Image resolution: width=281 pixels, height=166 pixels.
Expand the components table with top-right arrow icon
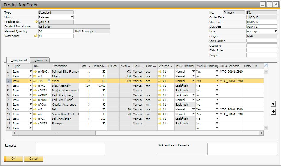tap(265, 65)
